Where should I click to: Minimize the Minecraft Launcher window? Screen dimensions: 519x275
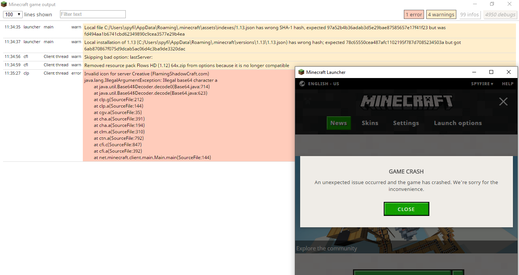tap(474, 72)
